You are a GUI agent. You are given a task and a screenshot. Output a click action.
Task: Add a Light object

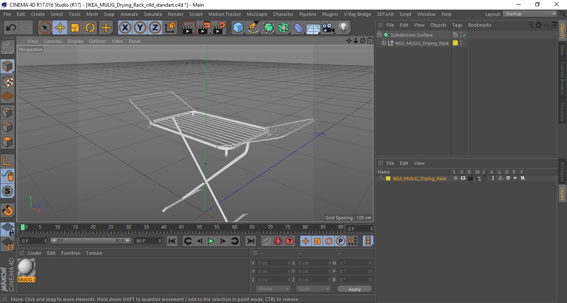pyautogui.click(x=344, y=28)
